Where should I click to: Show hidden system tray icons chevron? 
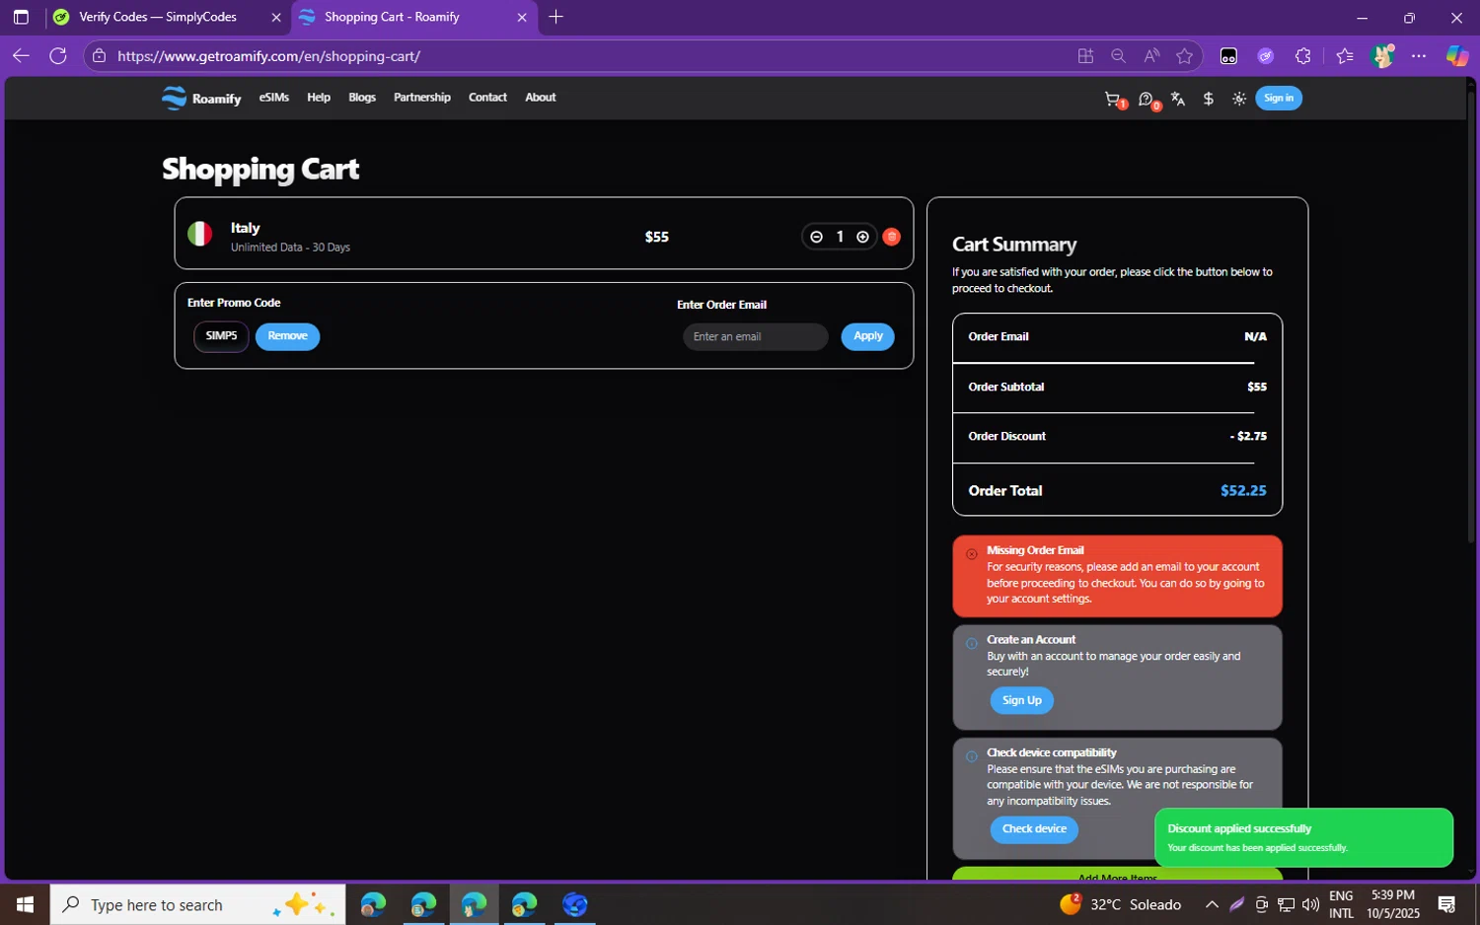point(1212,904)
